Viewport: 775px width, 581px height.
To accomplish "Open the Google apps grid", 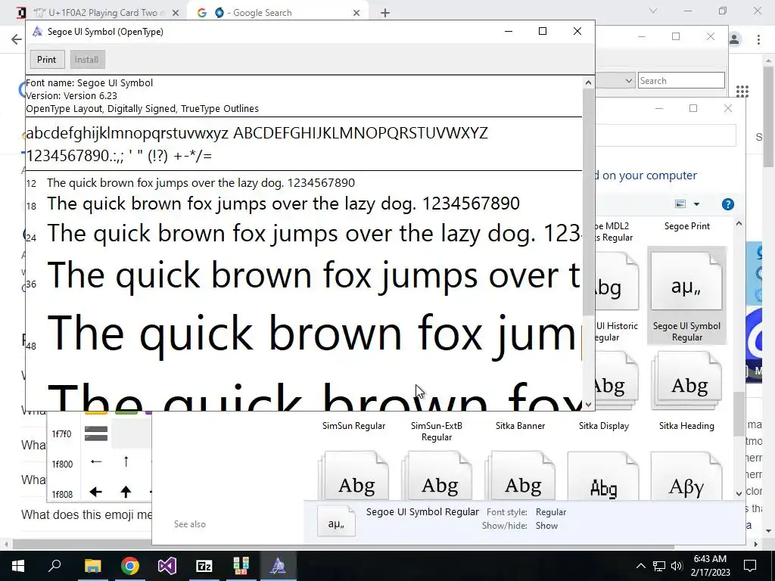I will [742, 91].
